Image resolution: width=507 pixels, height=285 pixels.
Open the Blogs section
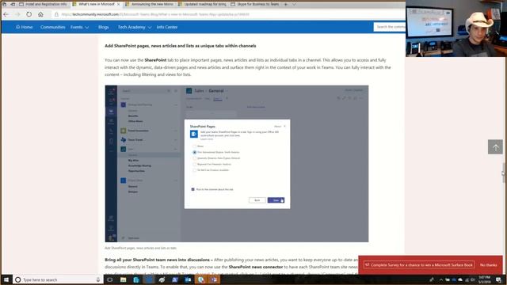point(104,27)
